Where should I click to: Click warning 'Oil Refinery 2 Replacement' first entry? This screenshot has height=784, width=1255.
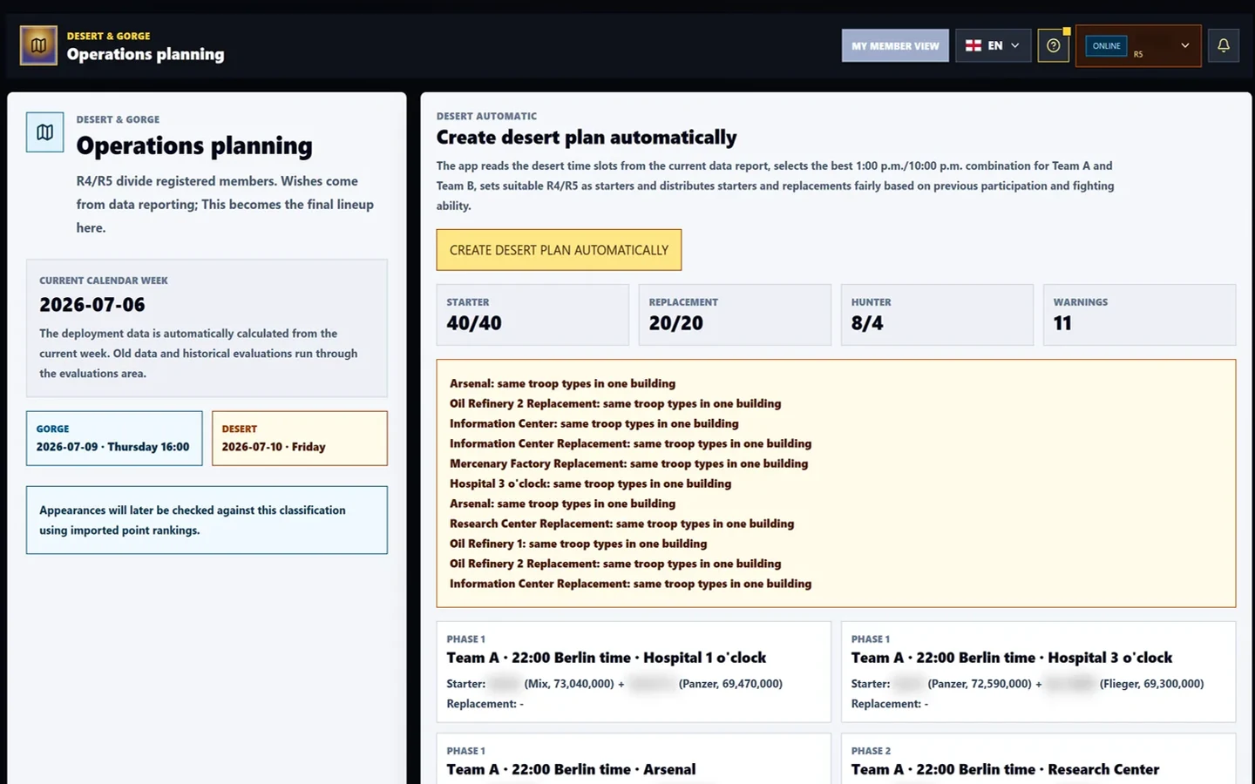[x=615, y=403]
